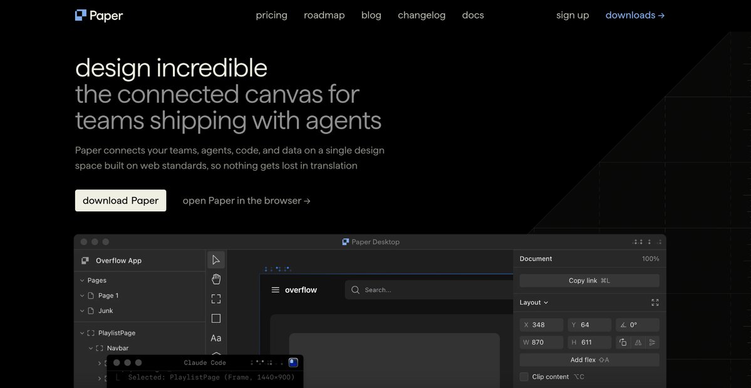751x388 pixels.
Task: Click the download Paper button
Action: 120,200
